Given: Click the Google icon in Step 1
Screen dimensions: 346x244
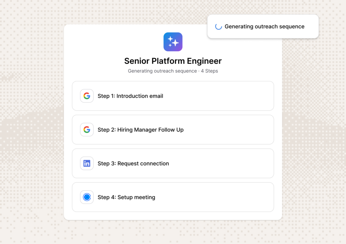Looking at the screenshot, I should point(87,96).
